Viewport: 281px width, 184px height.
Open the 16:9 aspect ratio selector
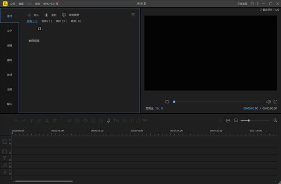click(x=159, y=109)
